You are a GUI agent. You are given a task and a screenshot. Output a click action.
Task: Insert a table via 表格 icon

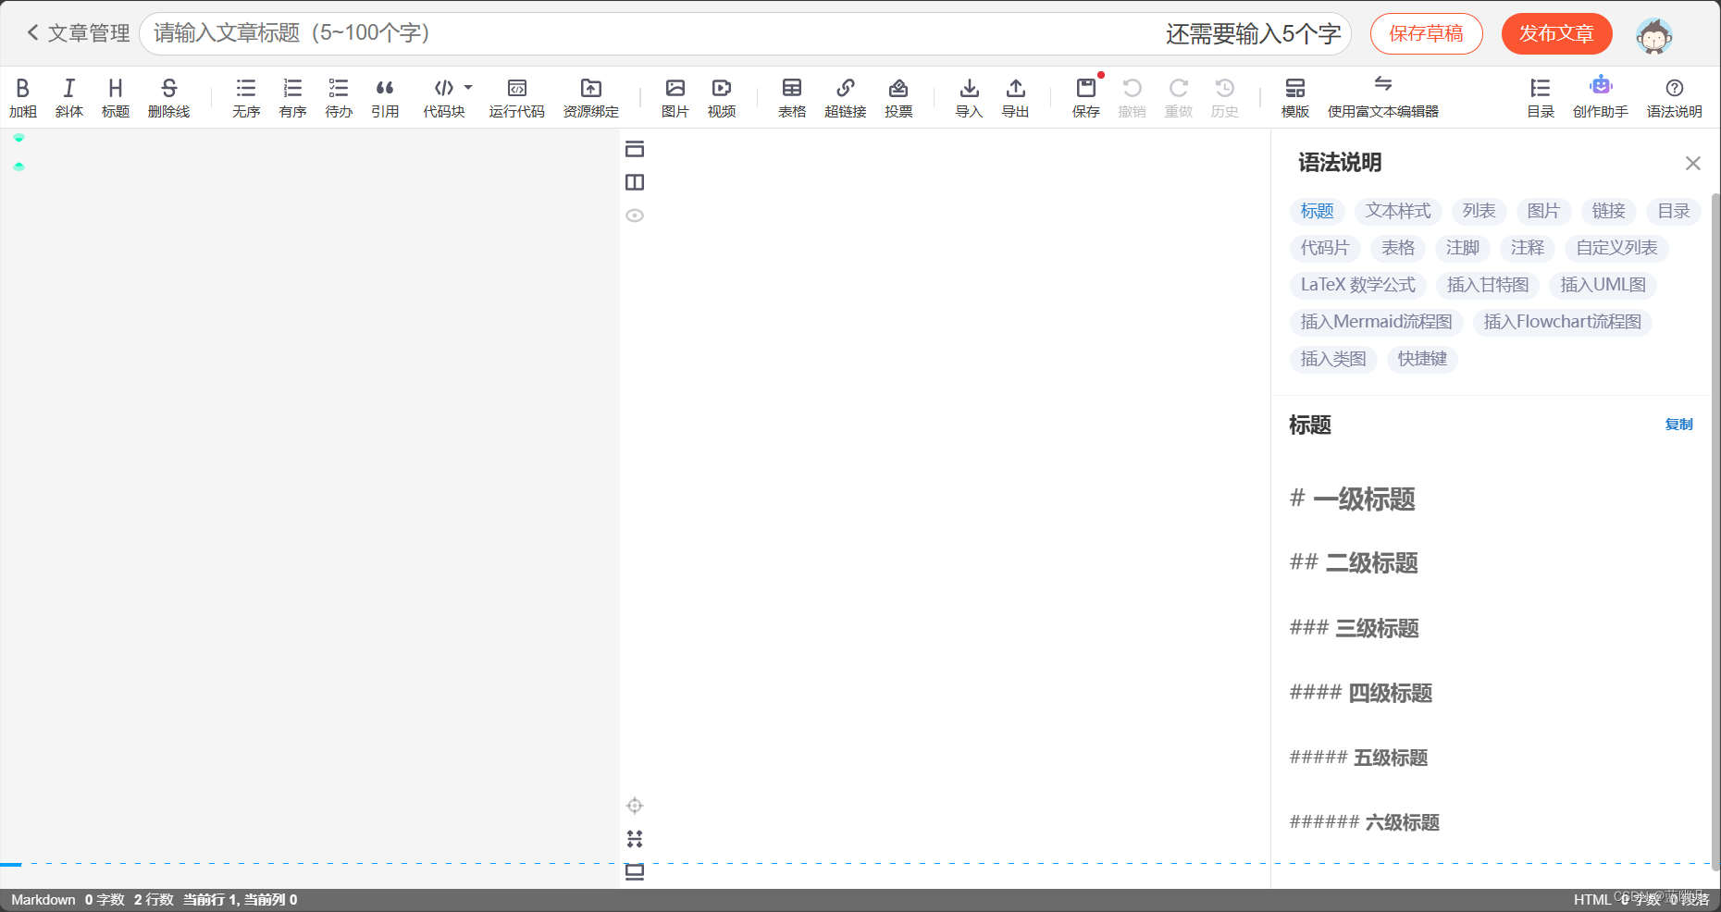point(792,97)
